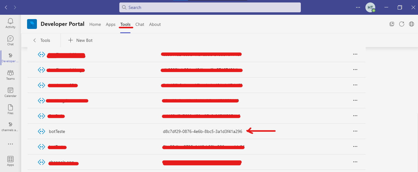Image resolution: width=418 pixels, height=172 pixels.
Task: Open the botTeste bot entry
Action: tap(57, 131)
